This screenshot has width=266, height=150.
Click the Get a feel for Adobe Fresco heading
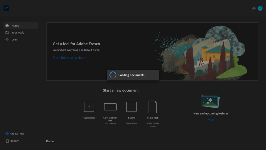pyautogui.click(x=76, y=44)
